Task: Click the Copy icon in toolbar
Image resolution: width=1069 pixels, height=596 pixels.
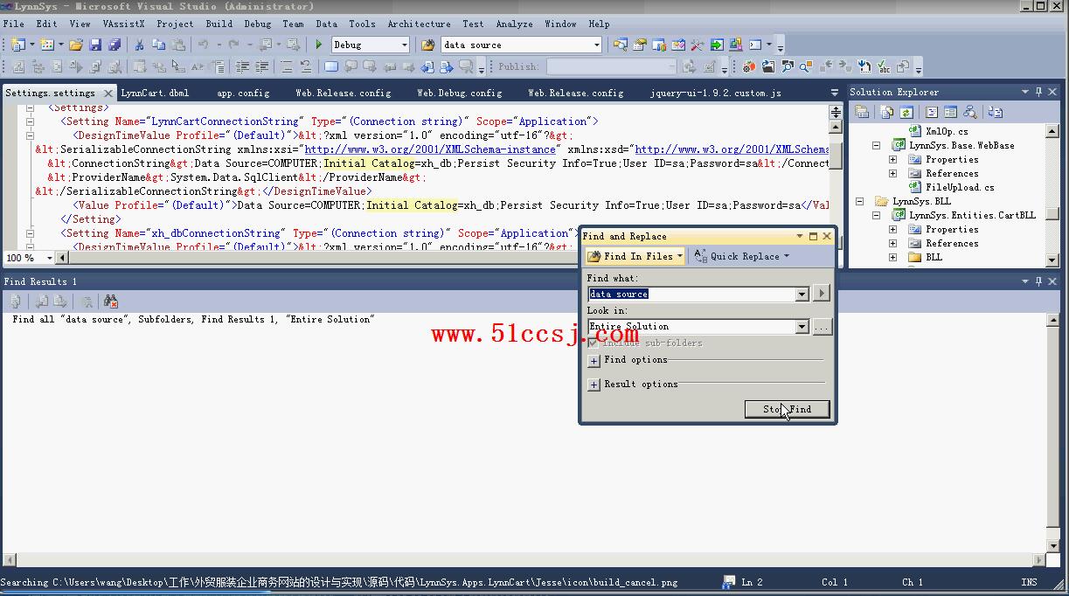Action: (158, 45)
